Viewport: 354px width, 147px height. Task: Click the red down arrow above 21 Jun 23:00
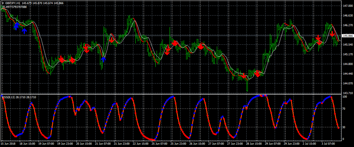pyautogui.click(x=112, y=40)
